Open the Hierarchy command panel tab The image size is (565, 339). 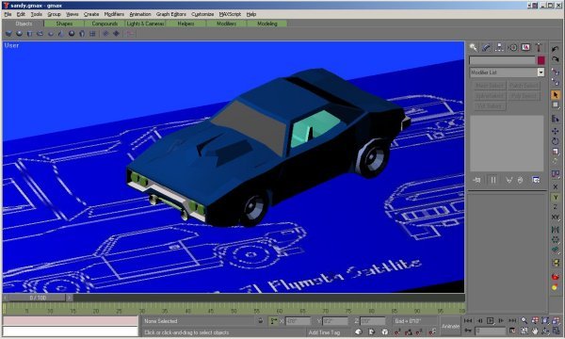pos(499,47)
